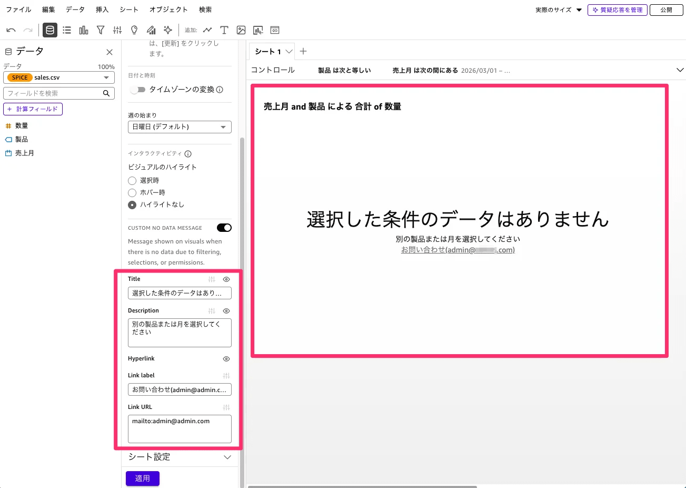Viewport: 686px width, 488px height.
Task: Toggle タイムゾーンの変換 switch
Action: [138, 90]
